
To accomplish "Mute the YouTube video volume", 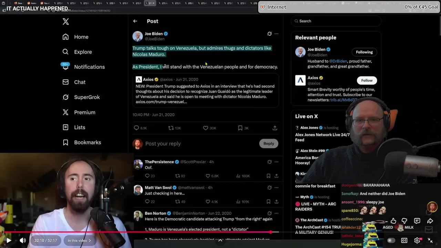I will click(x=23, y=240).
